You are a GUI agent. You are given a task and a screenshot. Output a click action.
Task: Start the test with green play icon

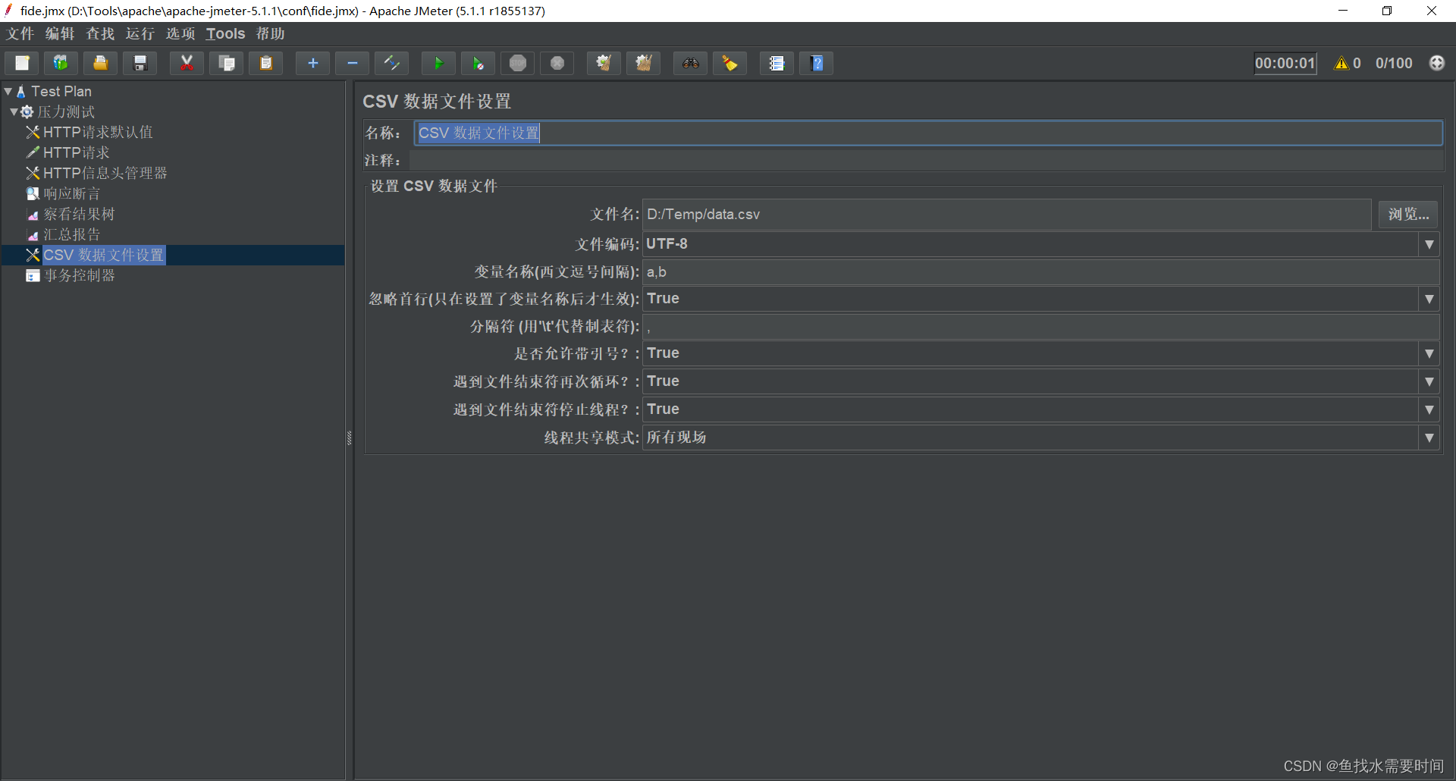tap(438, 63)
